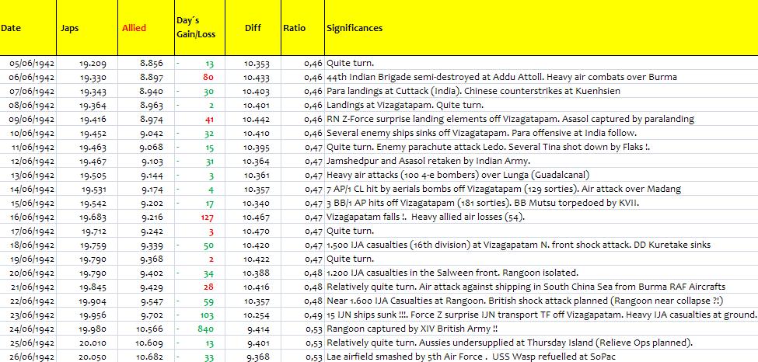Select 'Air attack against shipping in South China Sea' cell

pos(541,287)
